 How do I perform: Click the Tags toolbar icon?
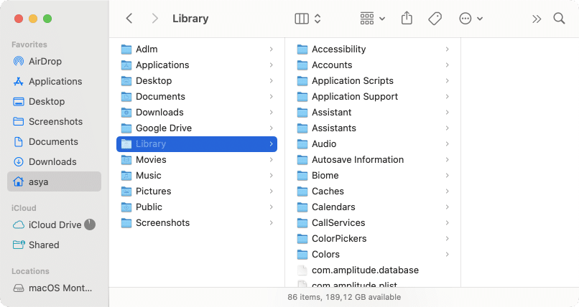pyautogui.click(x=435, y=19)
